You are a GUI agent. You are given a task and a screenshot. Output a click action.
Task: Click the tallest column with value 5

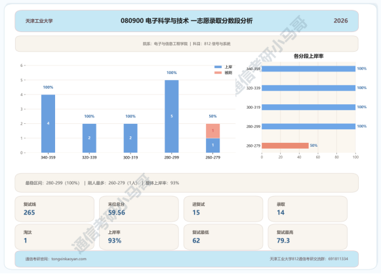[x=172, y=117]
